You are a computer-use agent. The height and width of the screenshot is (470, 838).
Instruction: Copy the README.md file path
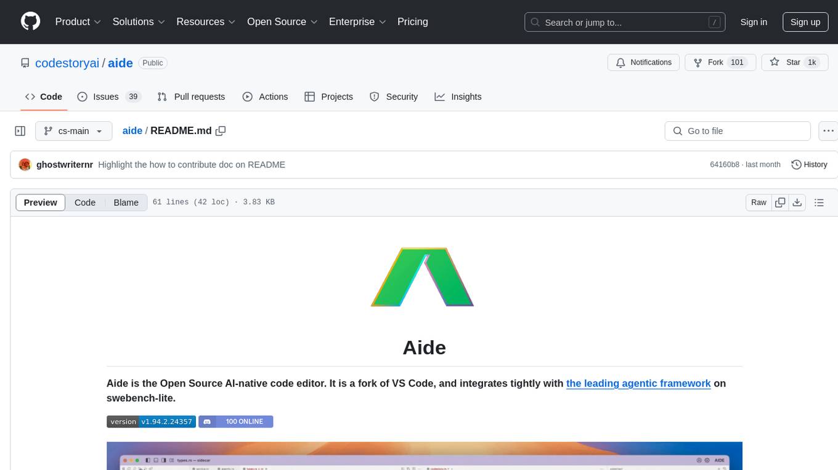[221, 131]
